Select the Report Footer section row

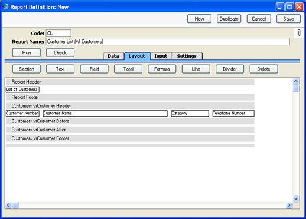(130, 97)
